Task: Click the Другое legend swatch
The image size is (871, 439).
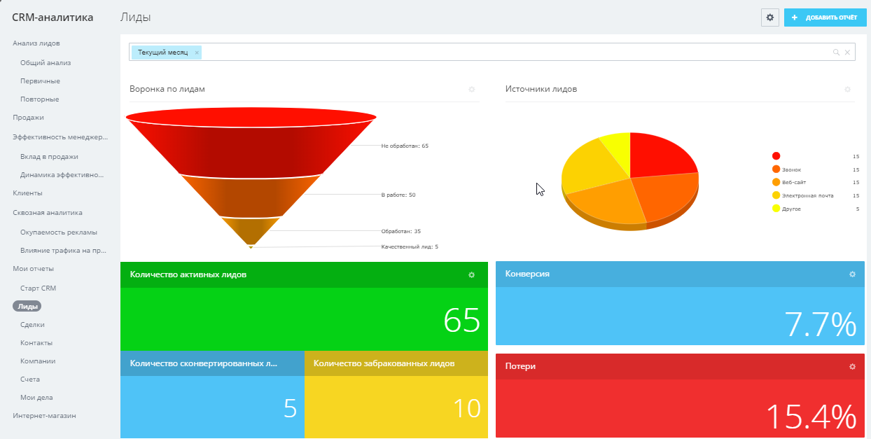Action: 776,209
